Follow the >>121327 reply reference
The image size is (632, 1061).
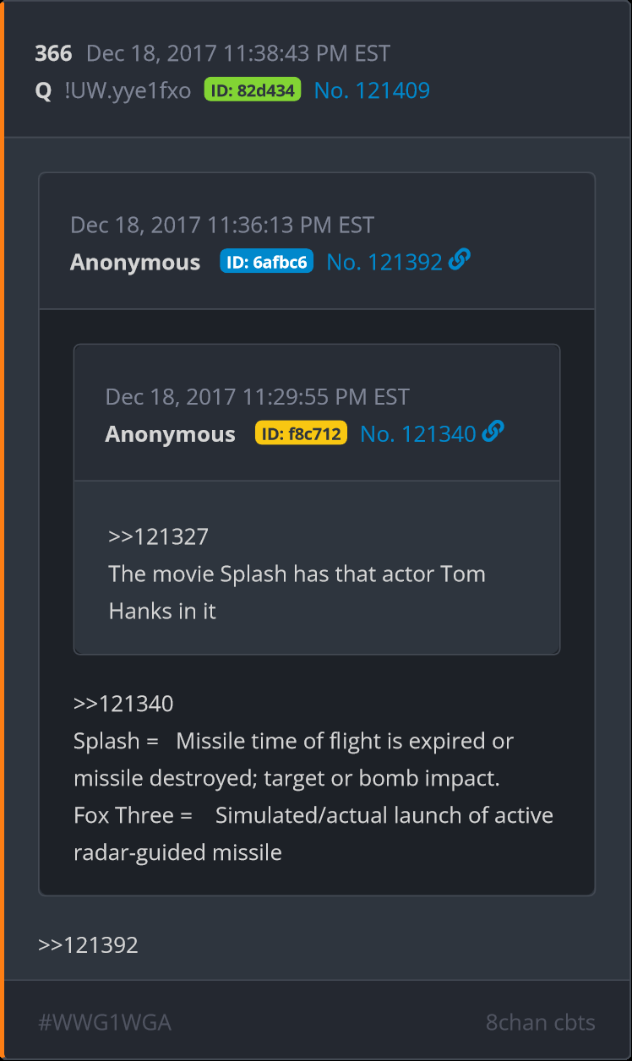click(158, 536)
